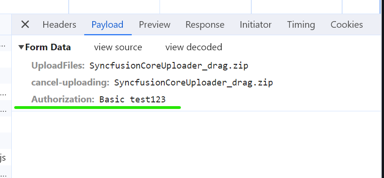Click the view source link
384x178 pixels.
click(118, 47)
